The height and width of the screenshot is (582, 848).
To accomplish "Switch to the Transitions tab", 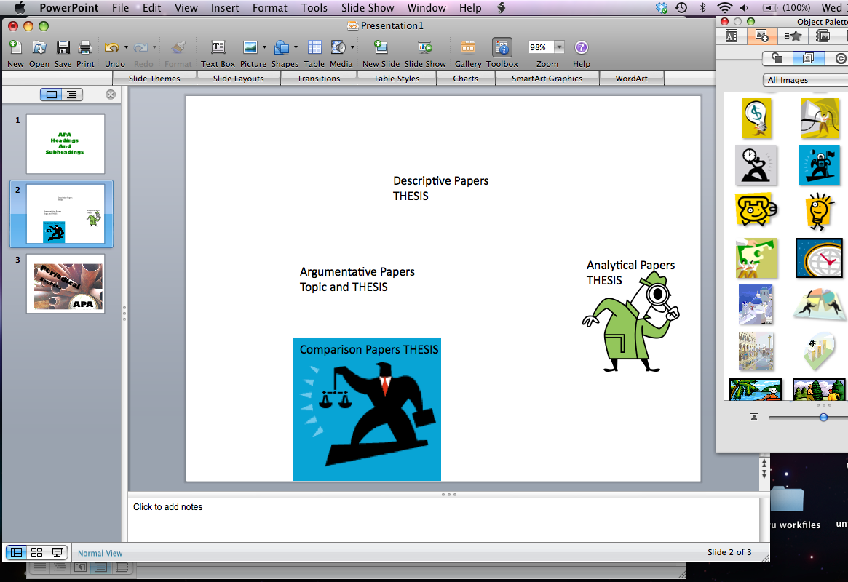I will (318, 78).
